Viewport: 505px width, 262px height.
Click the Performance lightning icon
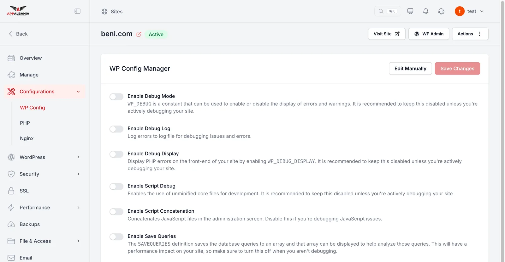coord(11,208)
